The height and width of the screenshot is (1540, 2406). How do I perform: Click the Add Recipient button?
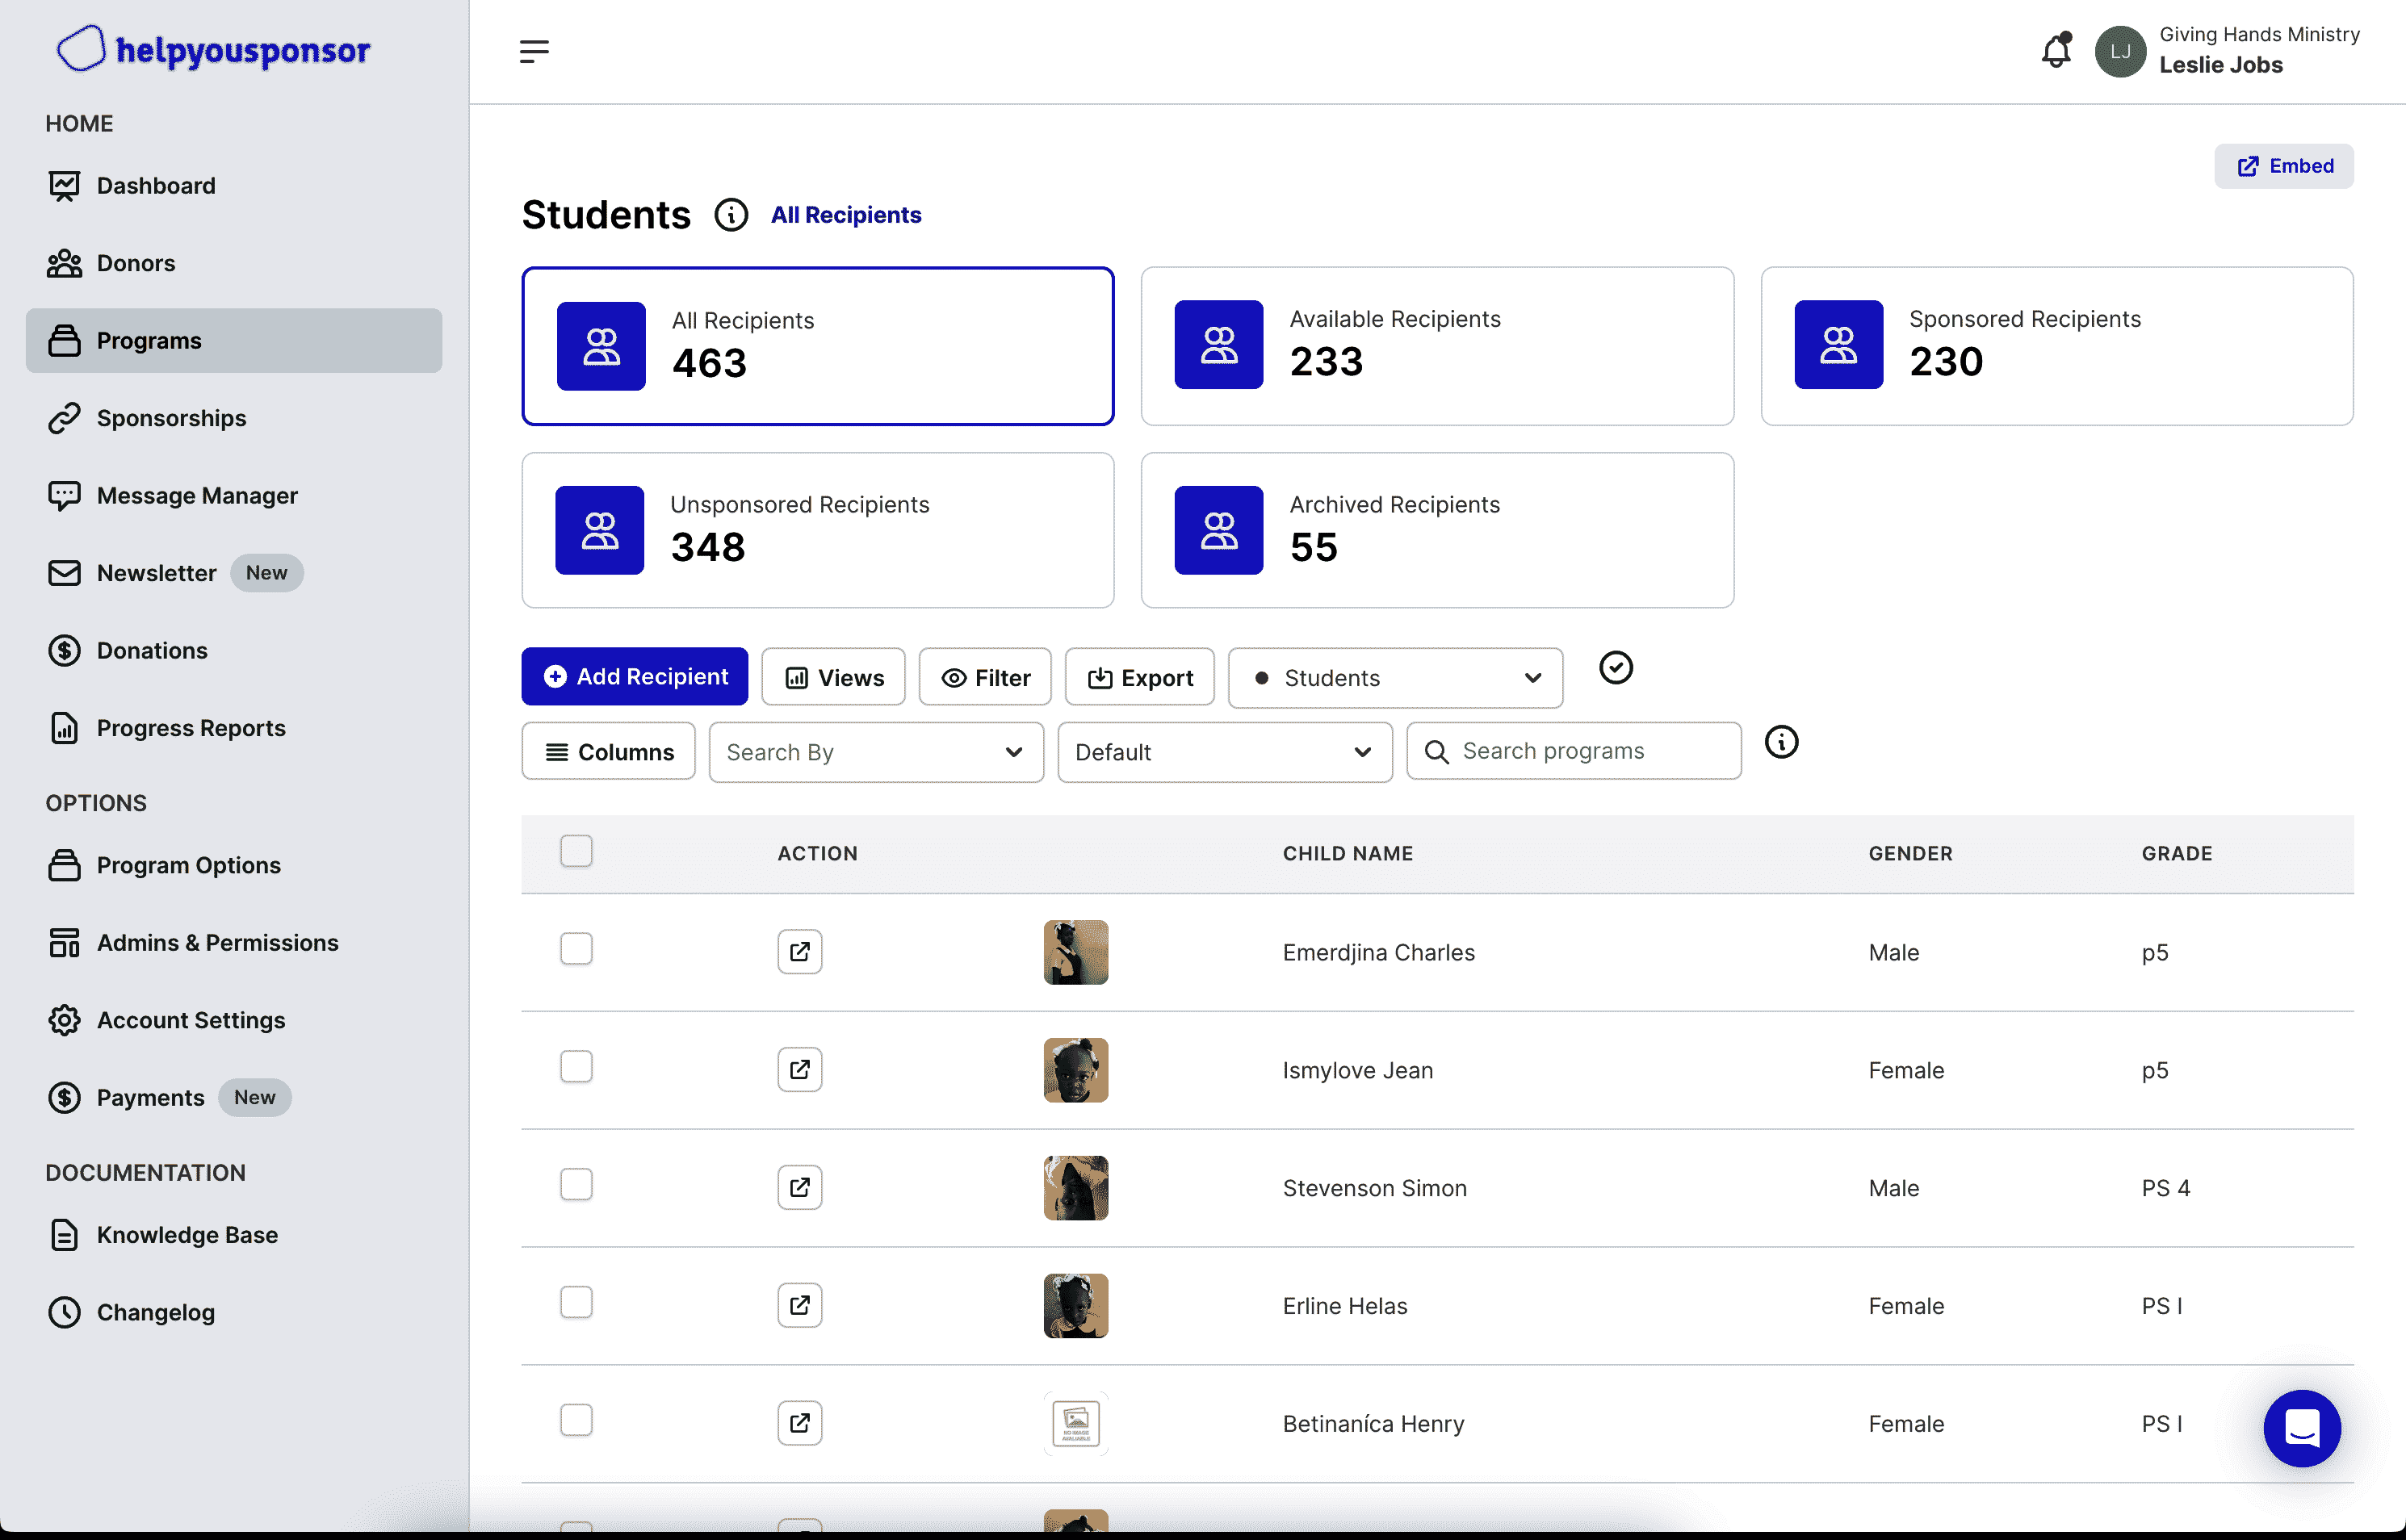634,677
